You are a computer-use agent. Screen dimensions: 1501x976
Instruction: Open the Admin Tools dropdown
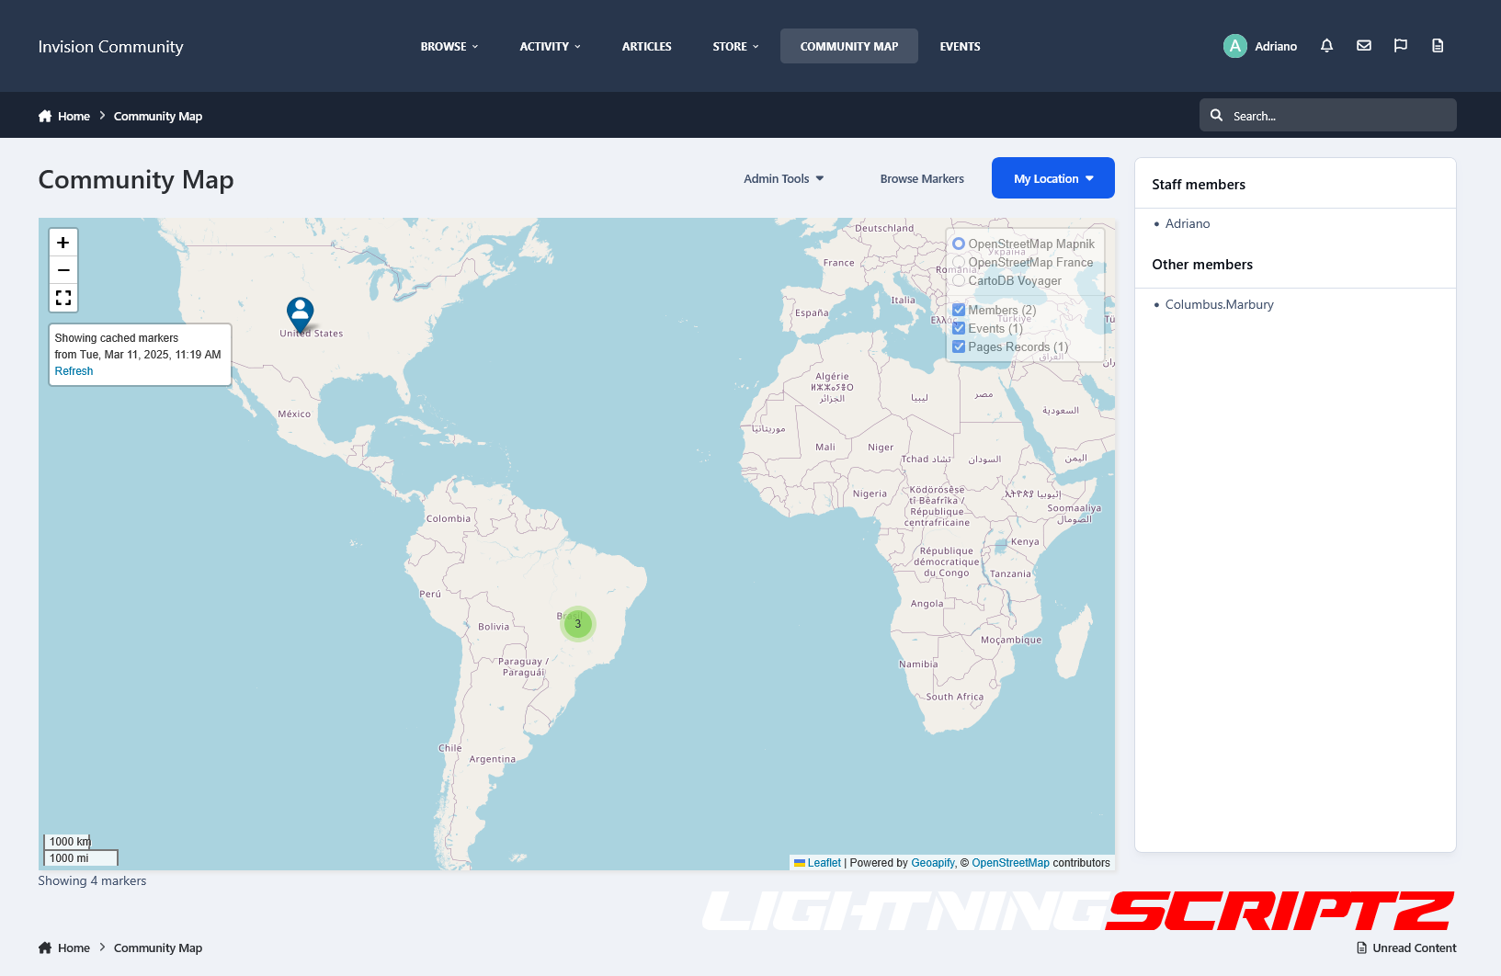783,178
